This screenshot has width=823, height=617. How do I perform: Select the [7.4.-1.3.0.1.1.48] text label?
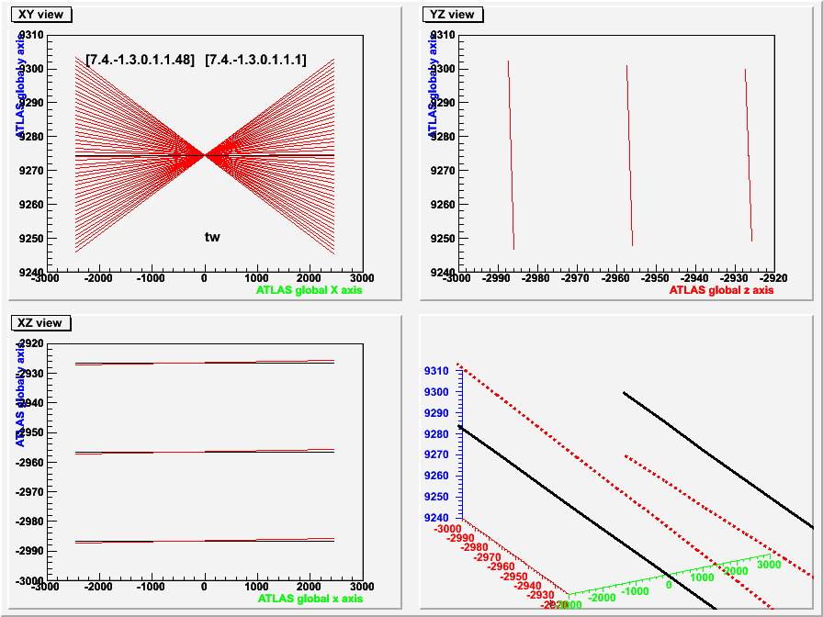tap(140, 60)
